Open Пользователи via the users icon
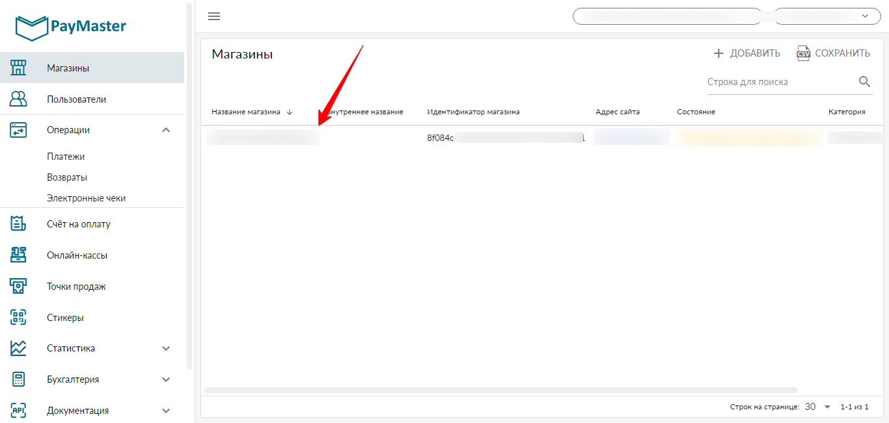The image size is (889, 423). coord(18,99)
